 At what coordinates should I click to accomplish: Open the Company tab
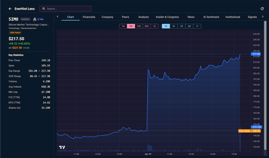(107, 17)
